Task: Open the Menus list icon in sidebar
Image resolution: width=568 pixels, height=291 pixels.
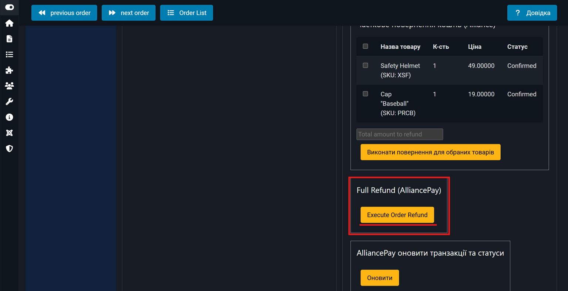Action: pyautogui.click(x=9, y=55)
